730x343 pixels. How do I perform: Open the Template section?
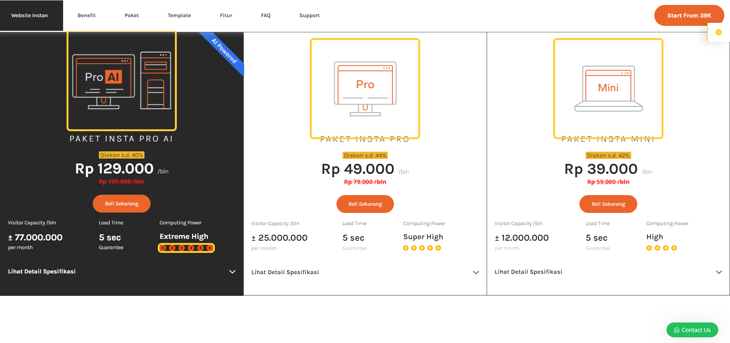tap(179, 15)
